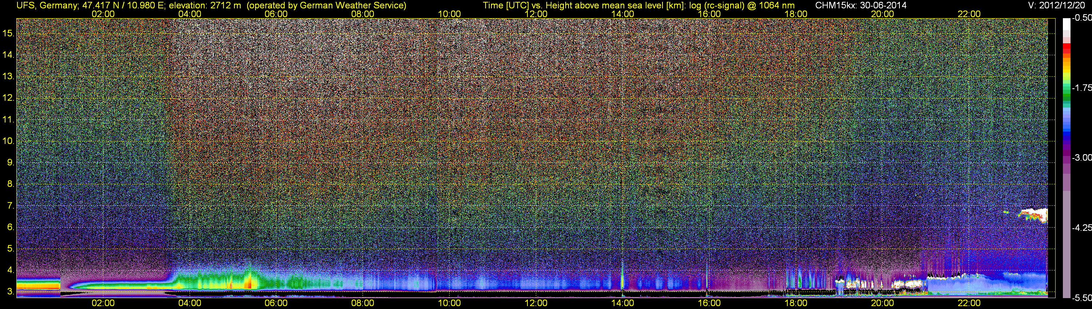Select the 12:00 label on the bottom time axis

tap(536, 303)
